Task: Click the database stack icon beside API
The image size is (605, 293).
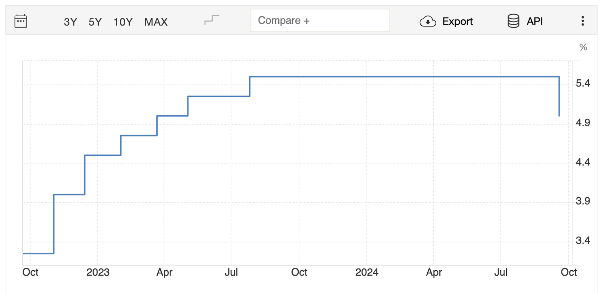Action: pyautogui.click(x=513, y=21)
